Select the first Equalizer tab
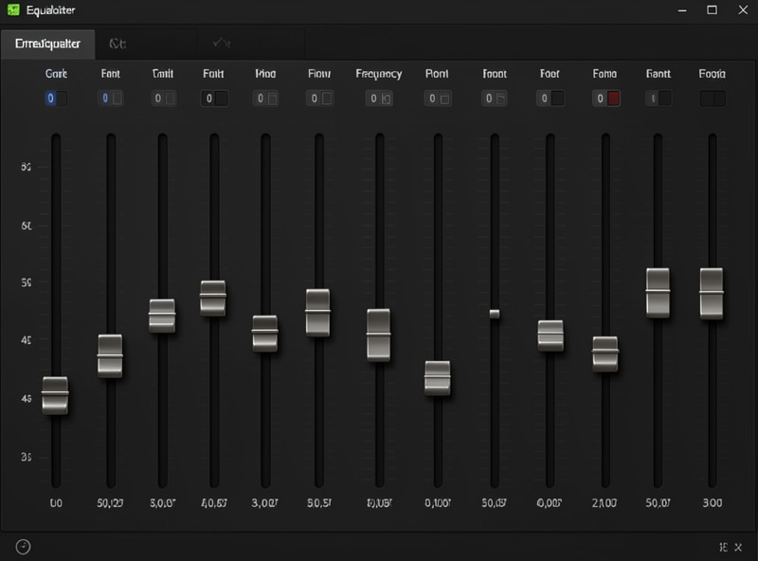The height and width of the screenshot is (561, 758). (x=48, y=44)
